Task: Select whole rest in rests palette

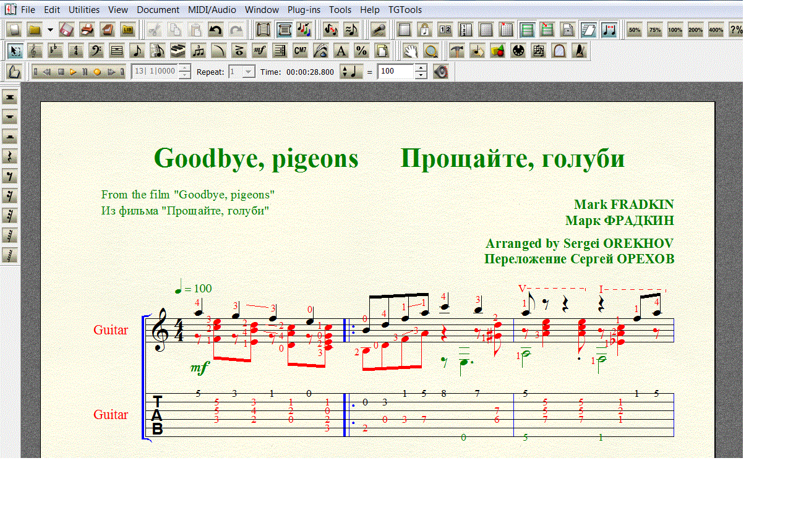Action: (x=10, y=117)
